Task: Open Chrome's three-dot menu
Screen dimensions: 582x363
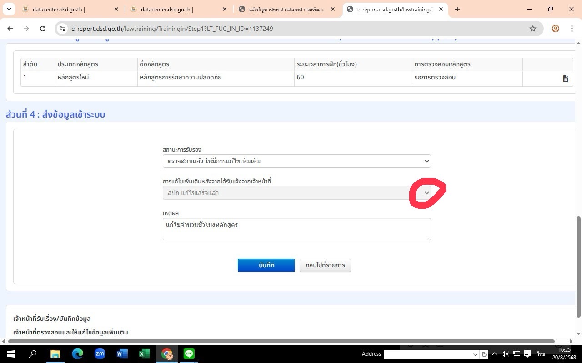Action: click(572, 29)
